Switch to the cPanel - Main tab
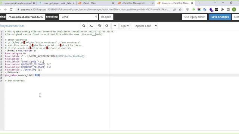The image size is (239, 134). 96,3
